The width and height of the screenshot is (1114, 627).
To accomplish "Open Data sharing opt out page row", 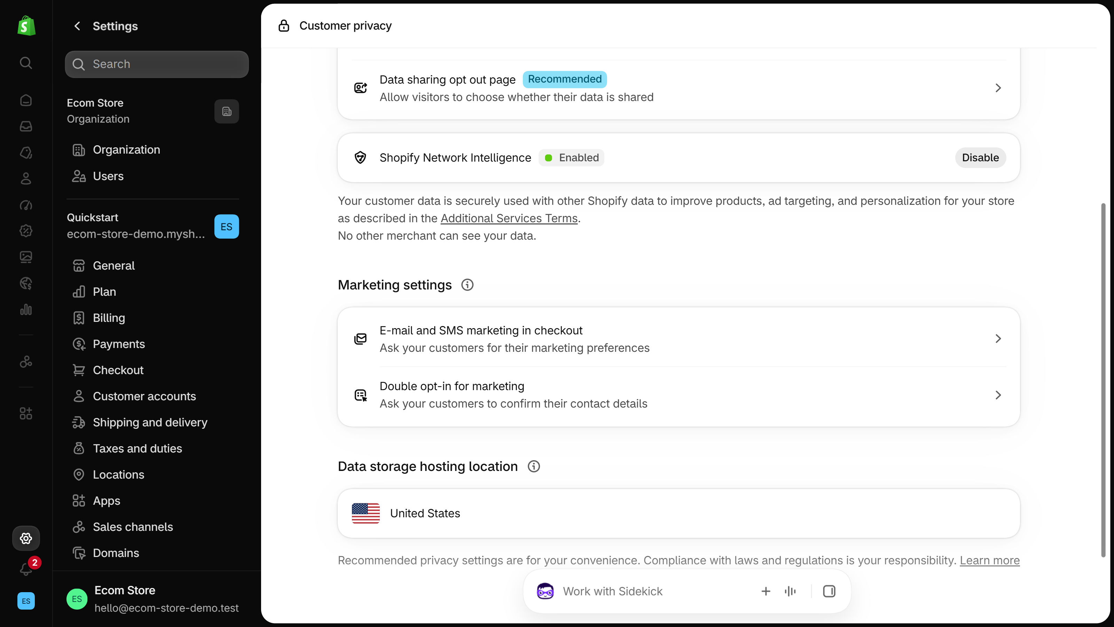I will 678,88.
